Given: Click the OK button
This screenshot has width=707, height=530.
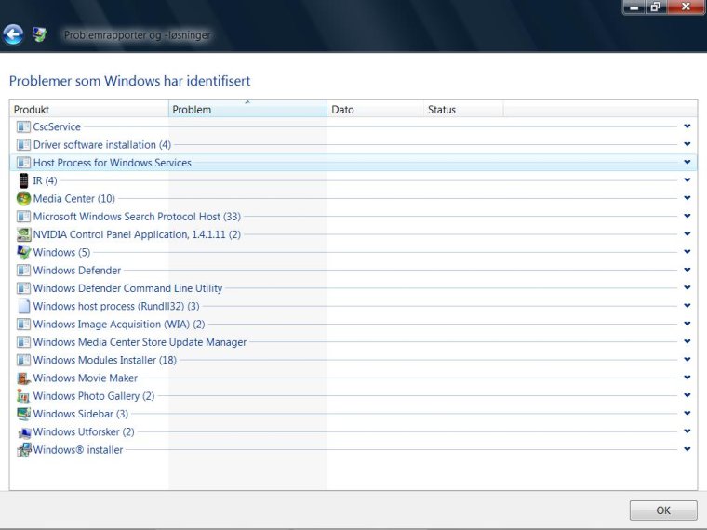Looking at the screenshot, I should pyautogui.click(x=663, y=510).
